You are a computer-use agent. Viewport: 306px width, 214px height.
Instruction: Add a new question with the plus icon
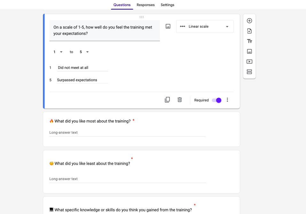tap(249, 20)
